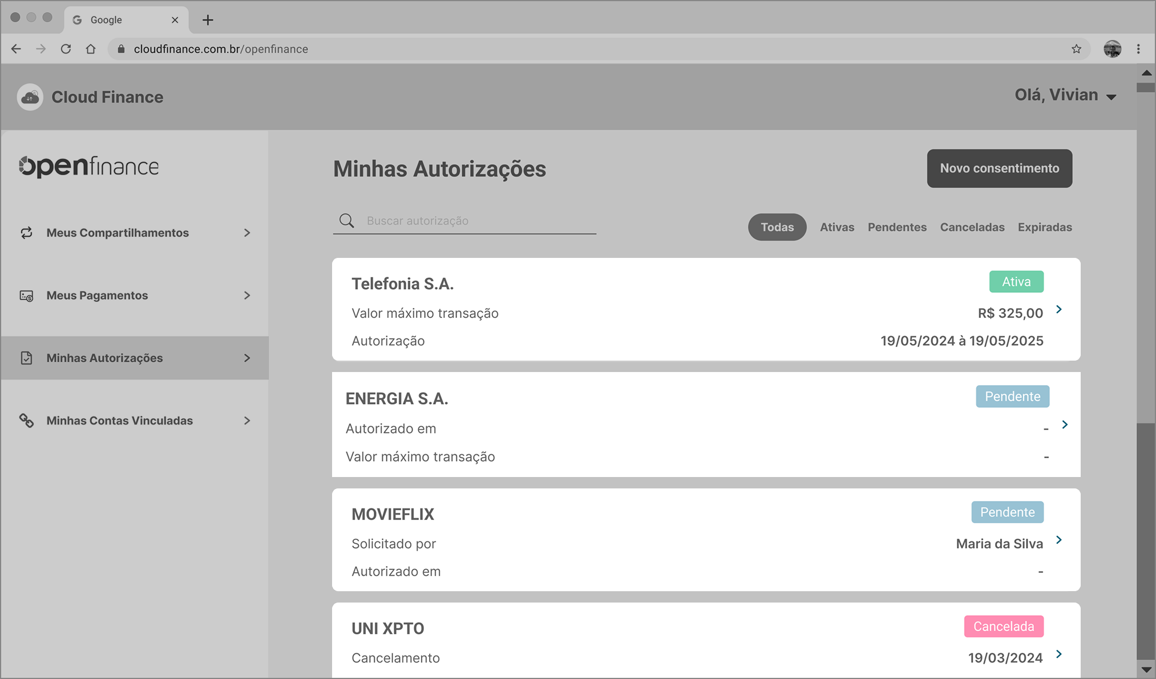
Task: Open Minhas Contas Vinculadas menu item
Action: tap(135, 421)
